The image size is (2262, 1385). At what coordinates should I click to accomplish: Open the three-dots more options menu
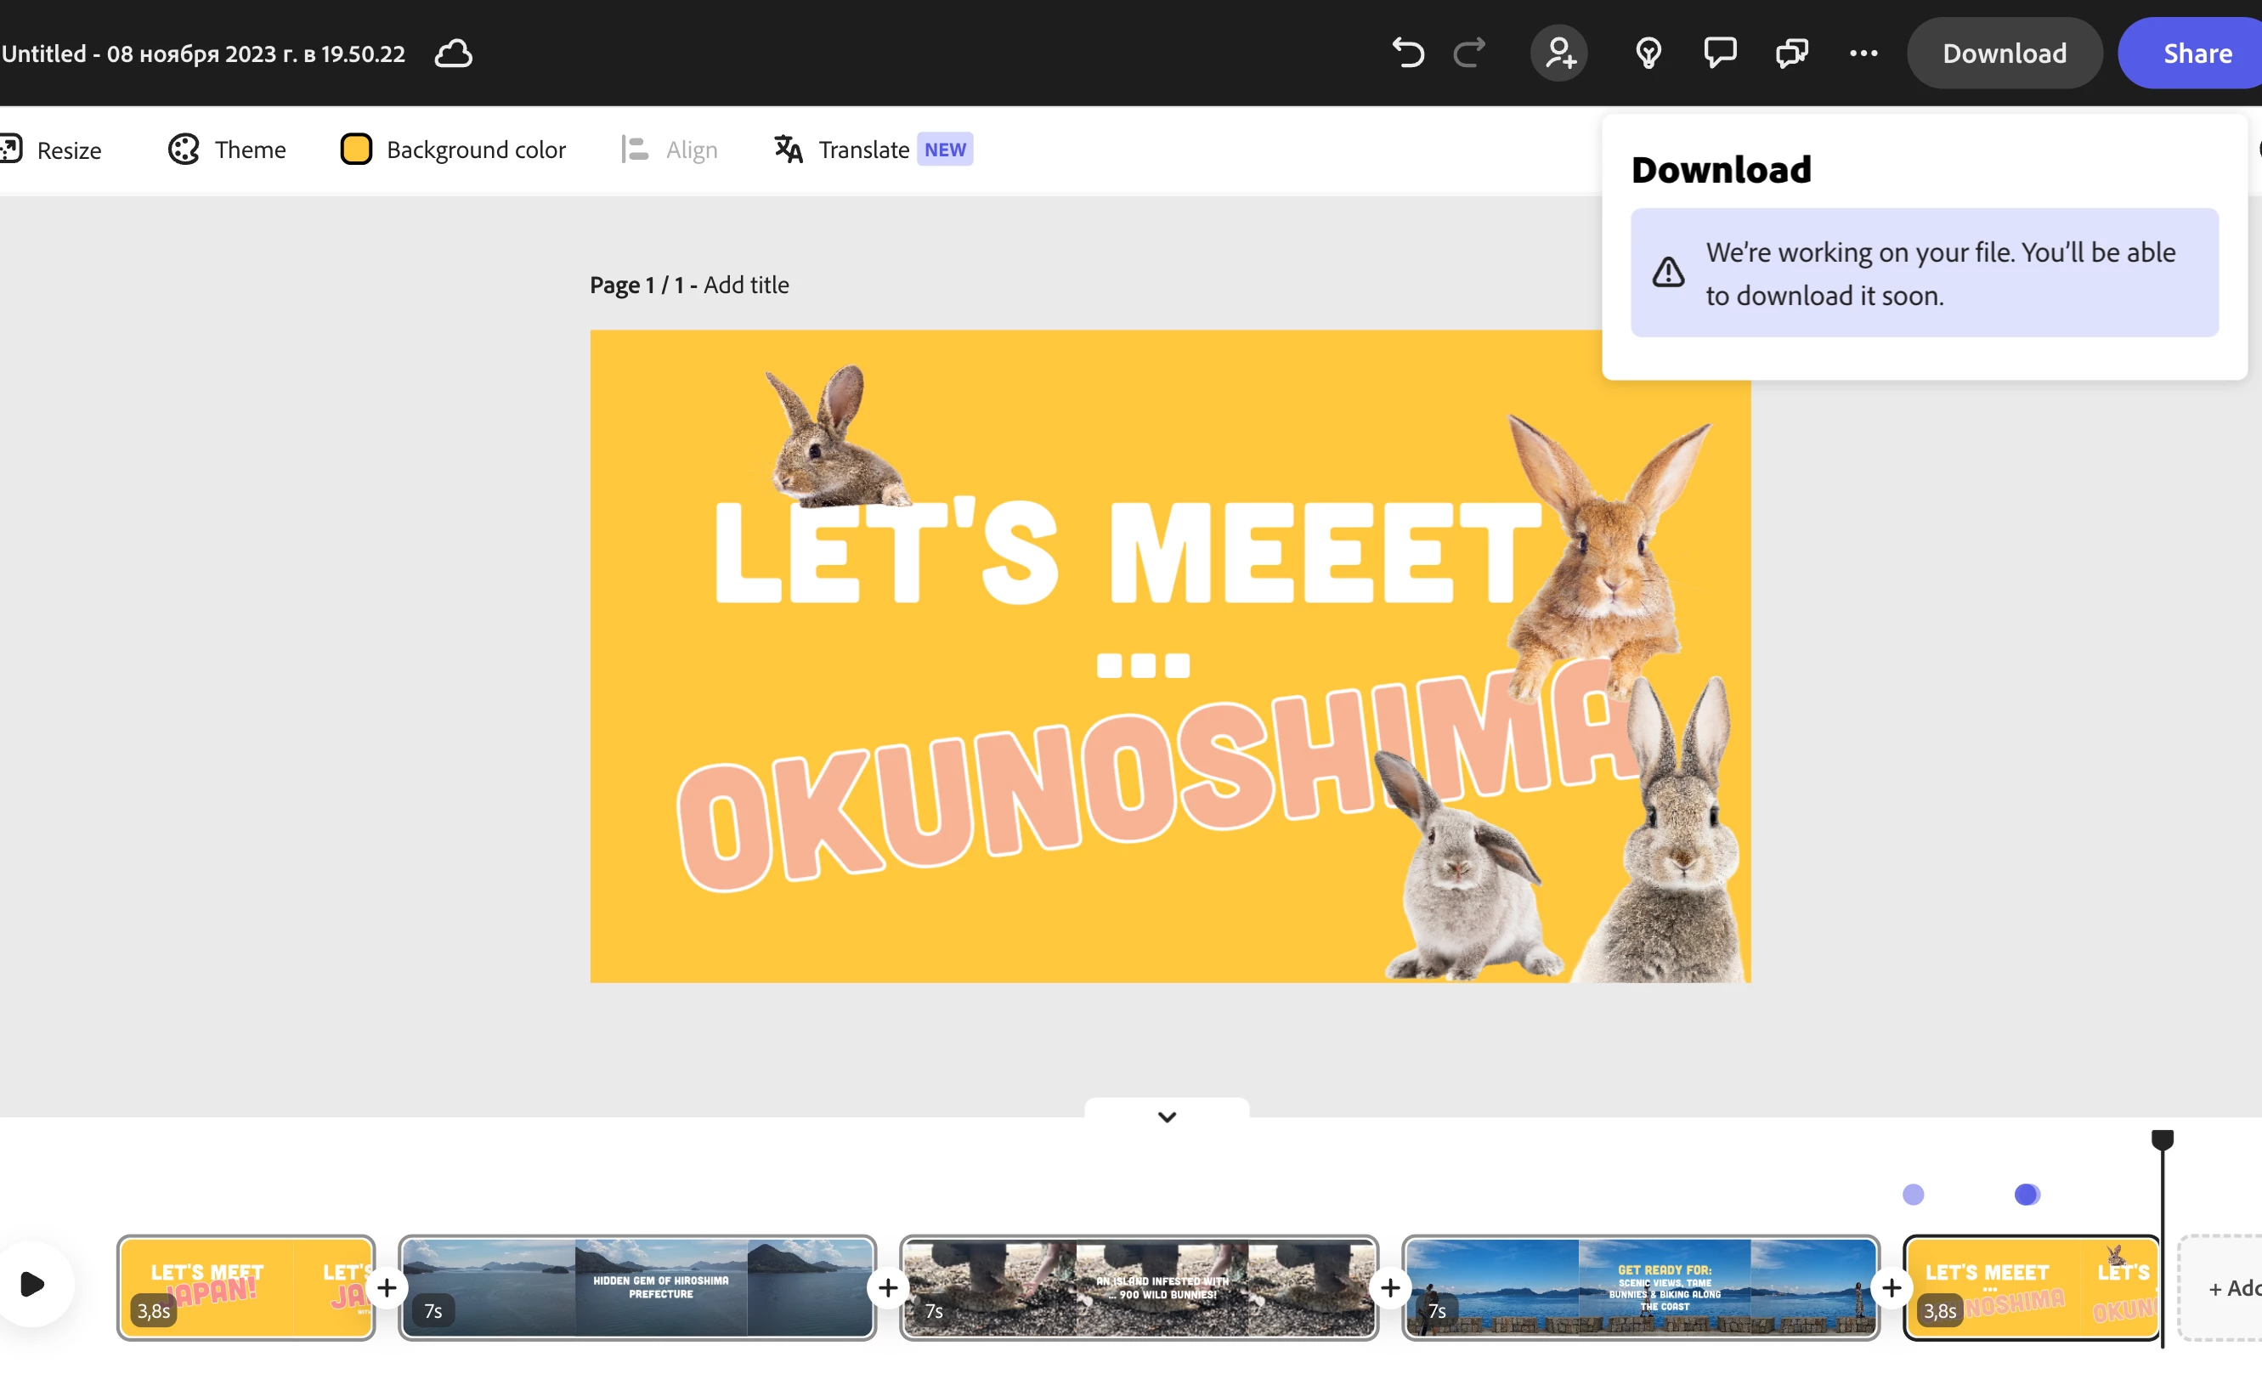(x=1863, y=54)
